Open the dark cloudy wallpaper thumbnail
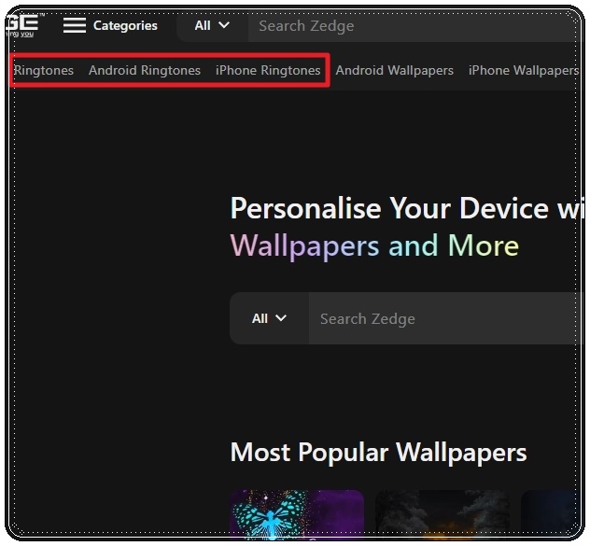 coord(442,513)
